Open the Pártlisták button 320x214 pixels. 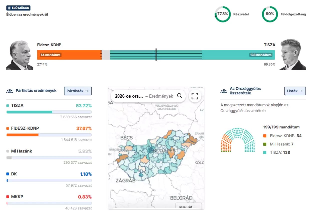78,91
